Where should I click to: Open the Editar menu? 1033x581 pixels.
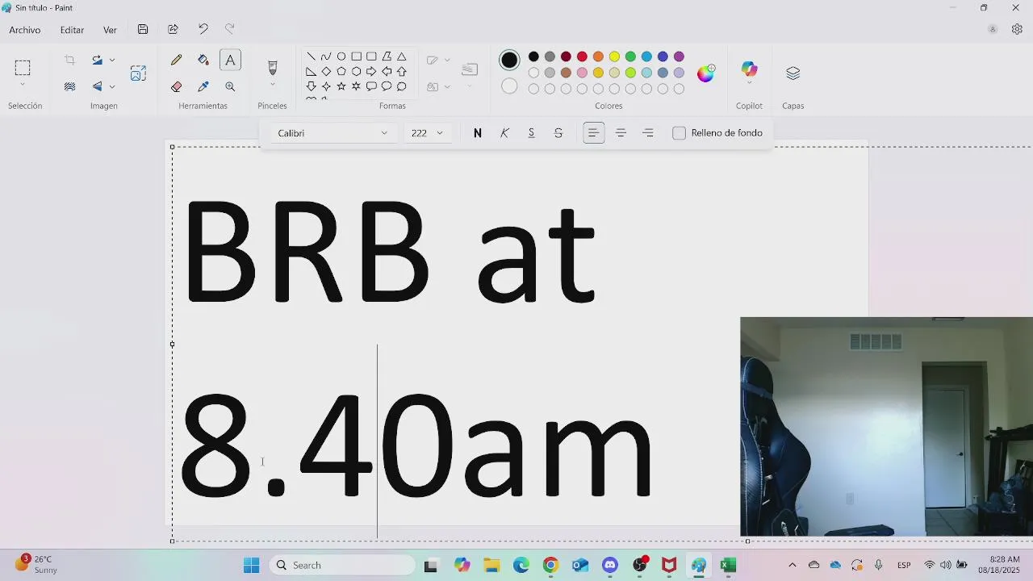[72, 30]
